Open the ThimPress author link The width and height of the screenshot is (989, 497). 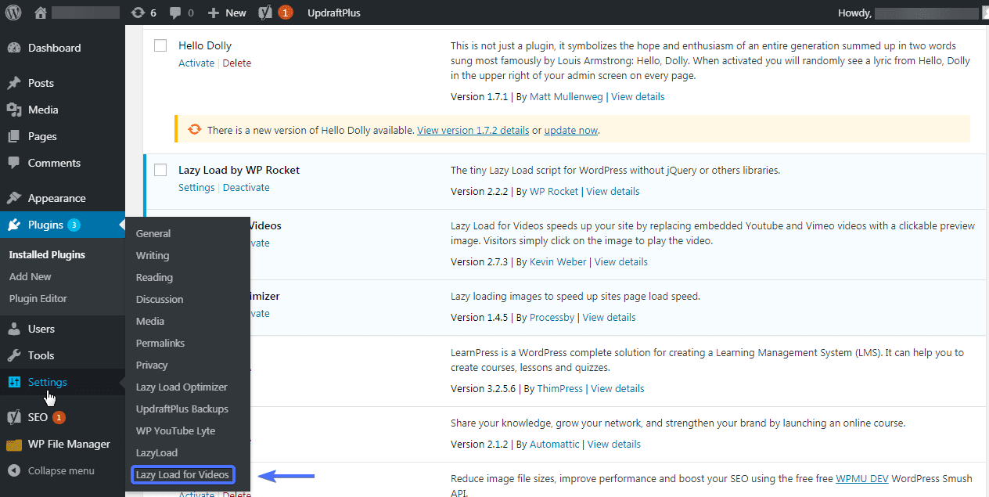pyautogui.click(x=560, y=388)
